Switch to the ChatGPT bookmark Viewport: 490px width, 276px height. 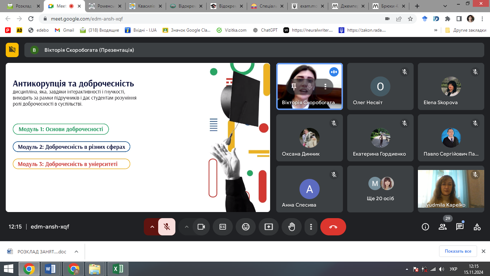pos(265,30)
